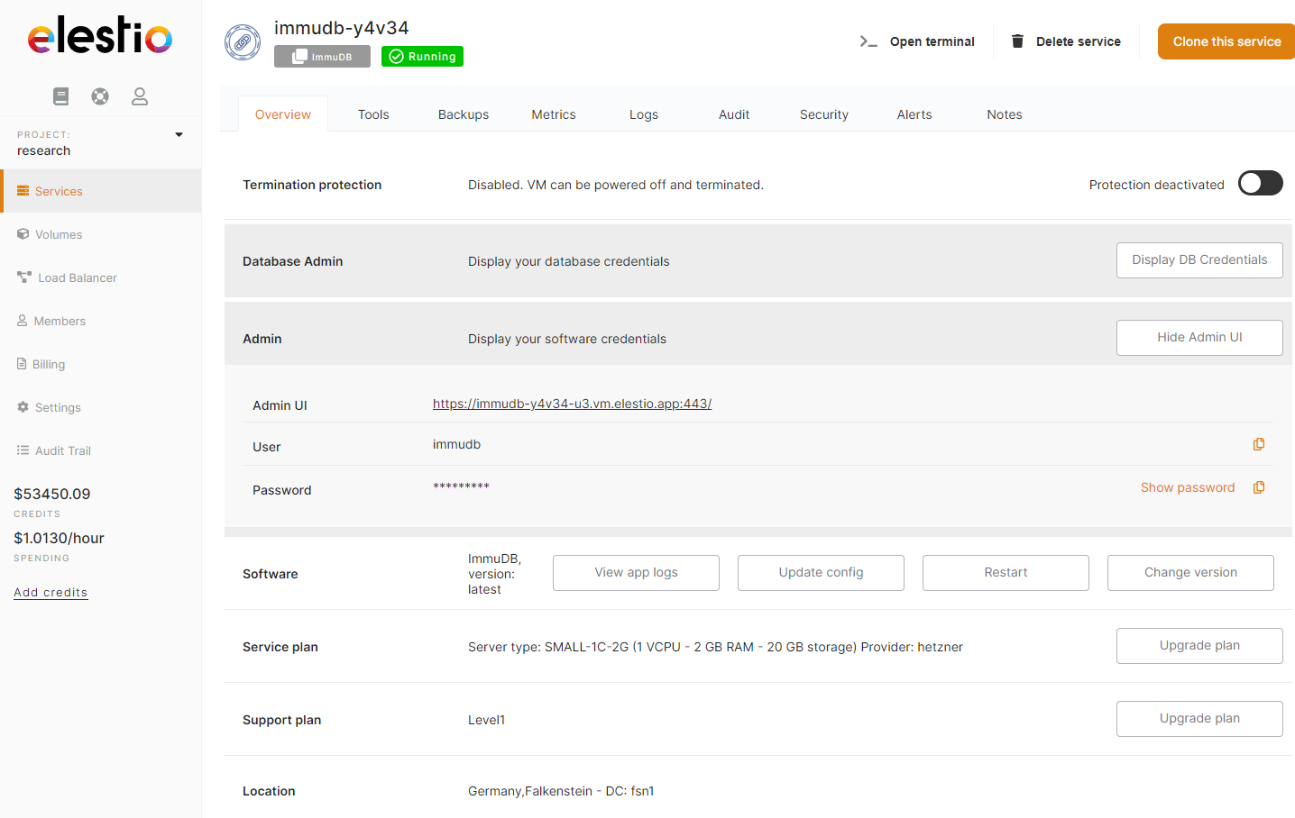Image resolution: width=1295 pixels, height=818 pixels.
Task: Select Load Balancer in the sidebar
Action: [101, 277]
